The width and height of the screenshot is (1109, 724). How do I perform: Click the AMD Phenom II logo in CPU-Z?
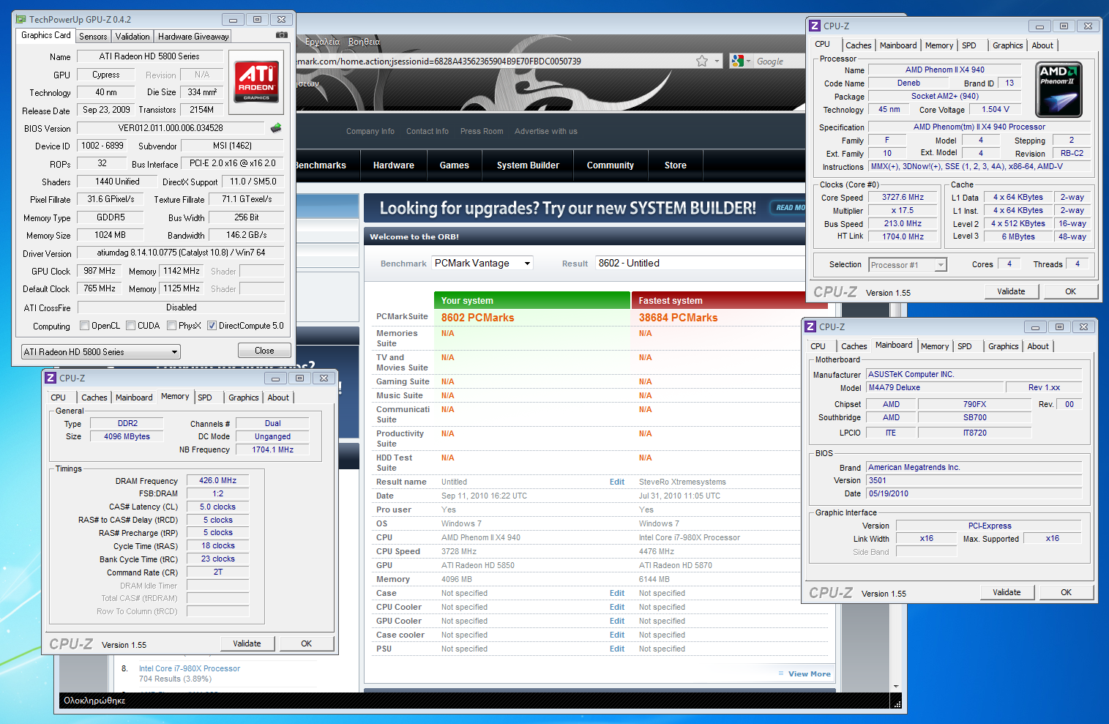pos(1058,90)
